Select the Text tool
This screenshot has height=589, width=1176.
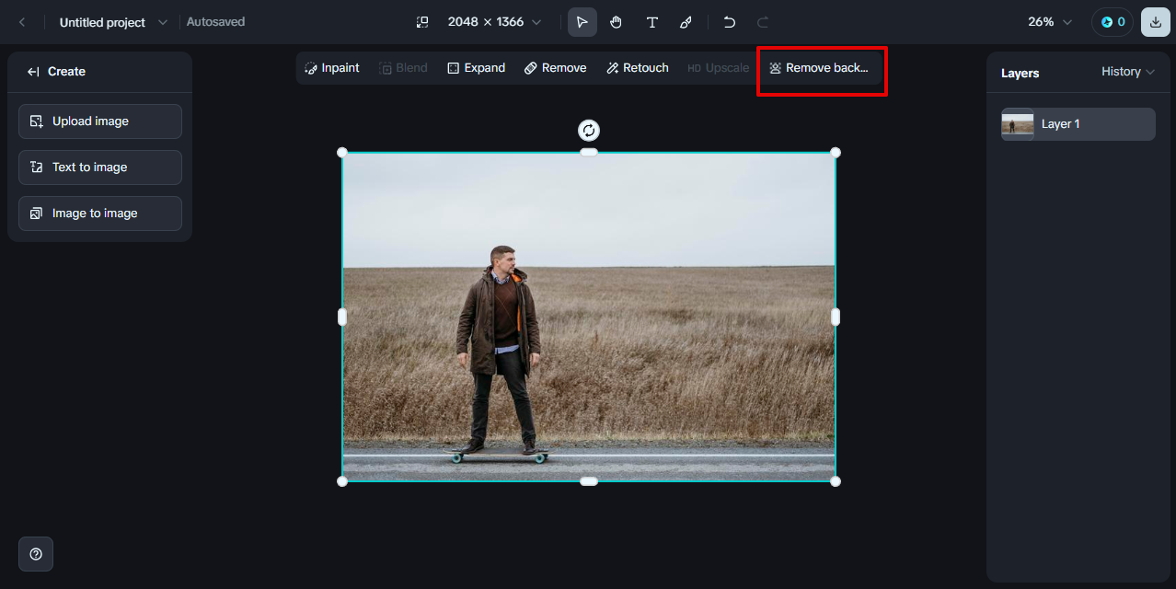click(x=651, y=22)
